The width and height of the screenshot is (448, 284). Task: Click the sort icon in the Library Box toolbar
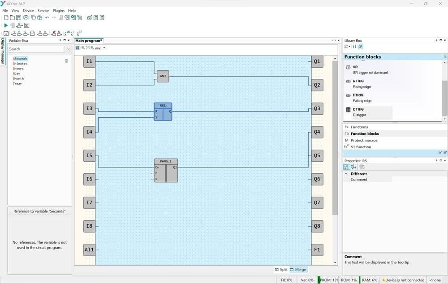[355, 46]
